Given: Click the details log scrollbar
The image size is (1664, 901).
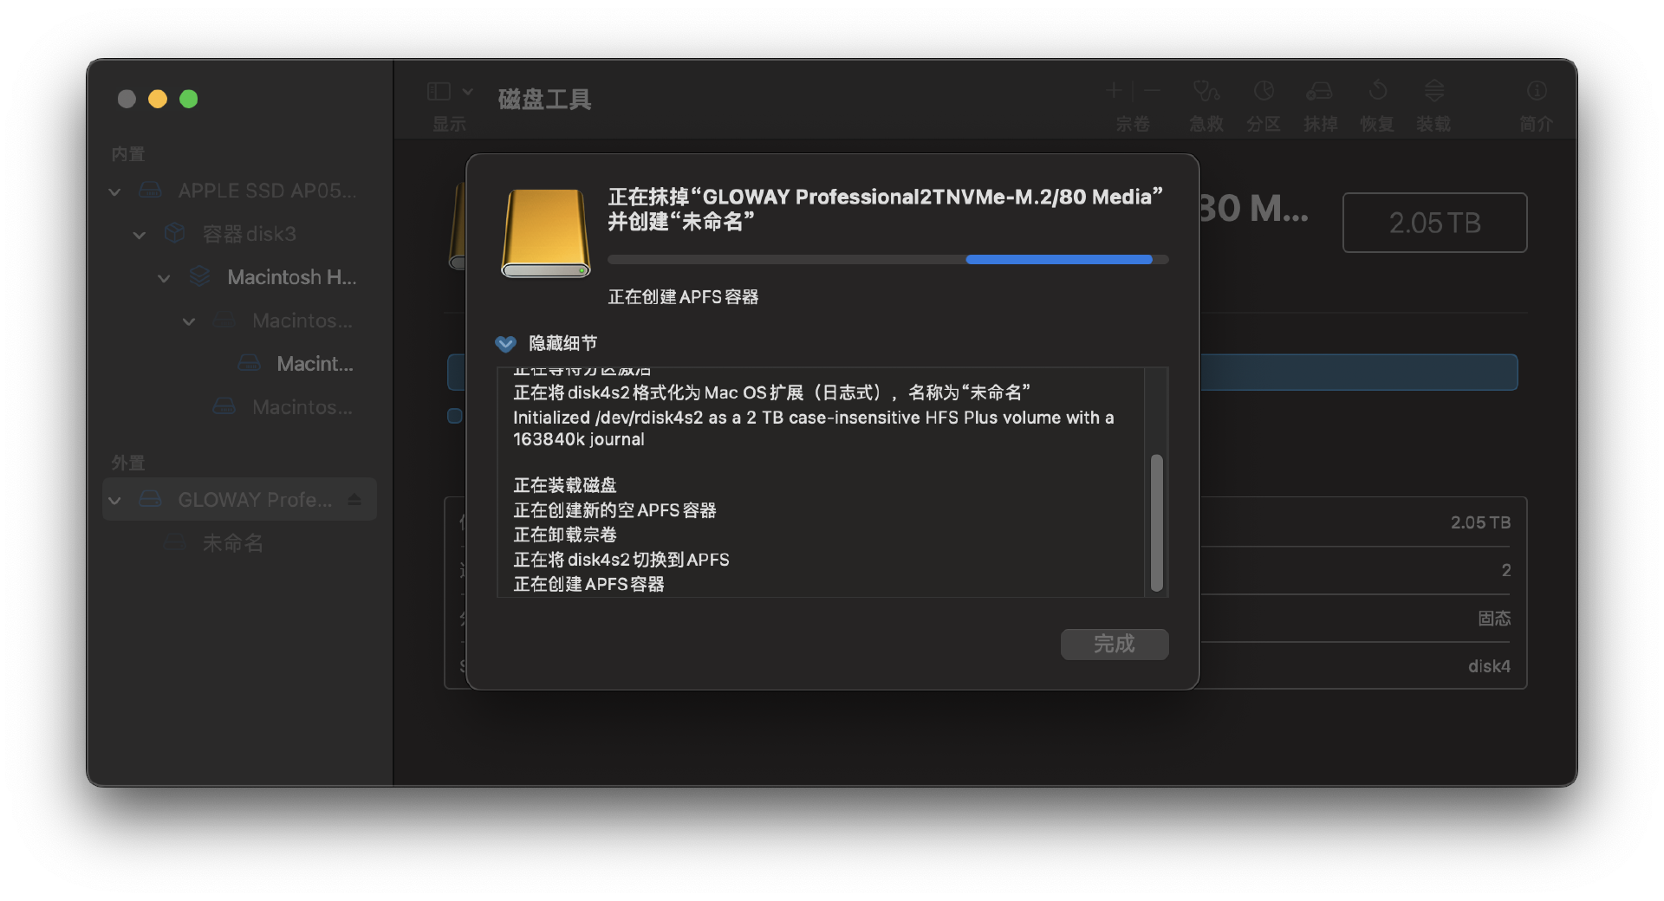Looking at the screenshot, I should 1156,522.
